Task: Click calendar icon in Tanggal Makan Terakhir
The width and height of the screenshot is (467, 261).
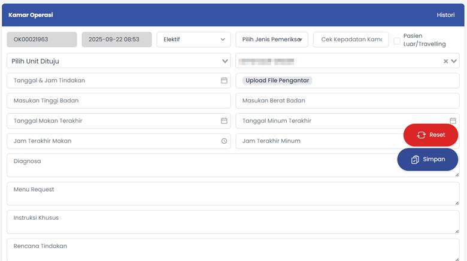Action: tap(224, 121)
